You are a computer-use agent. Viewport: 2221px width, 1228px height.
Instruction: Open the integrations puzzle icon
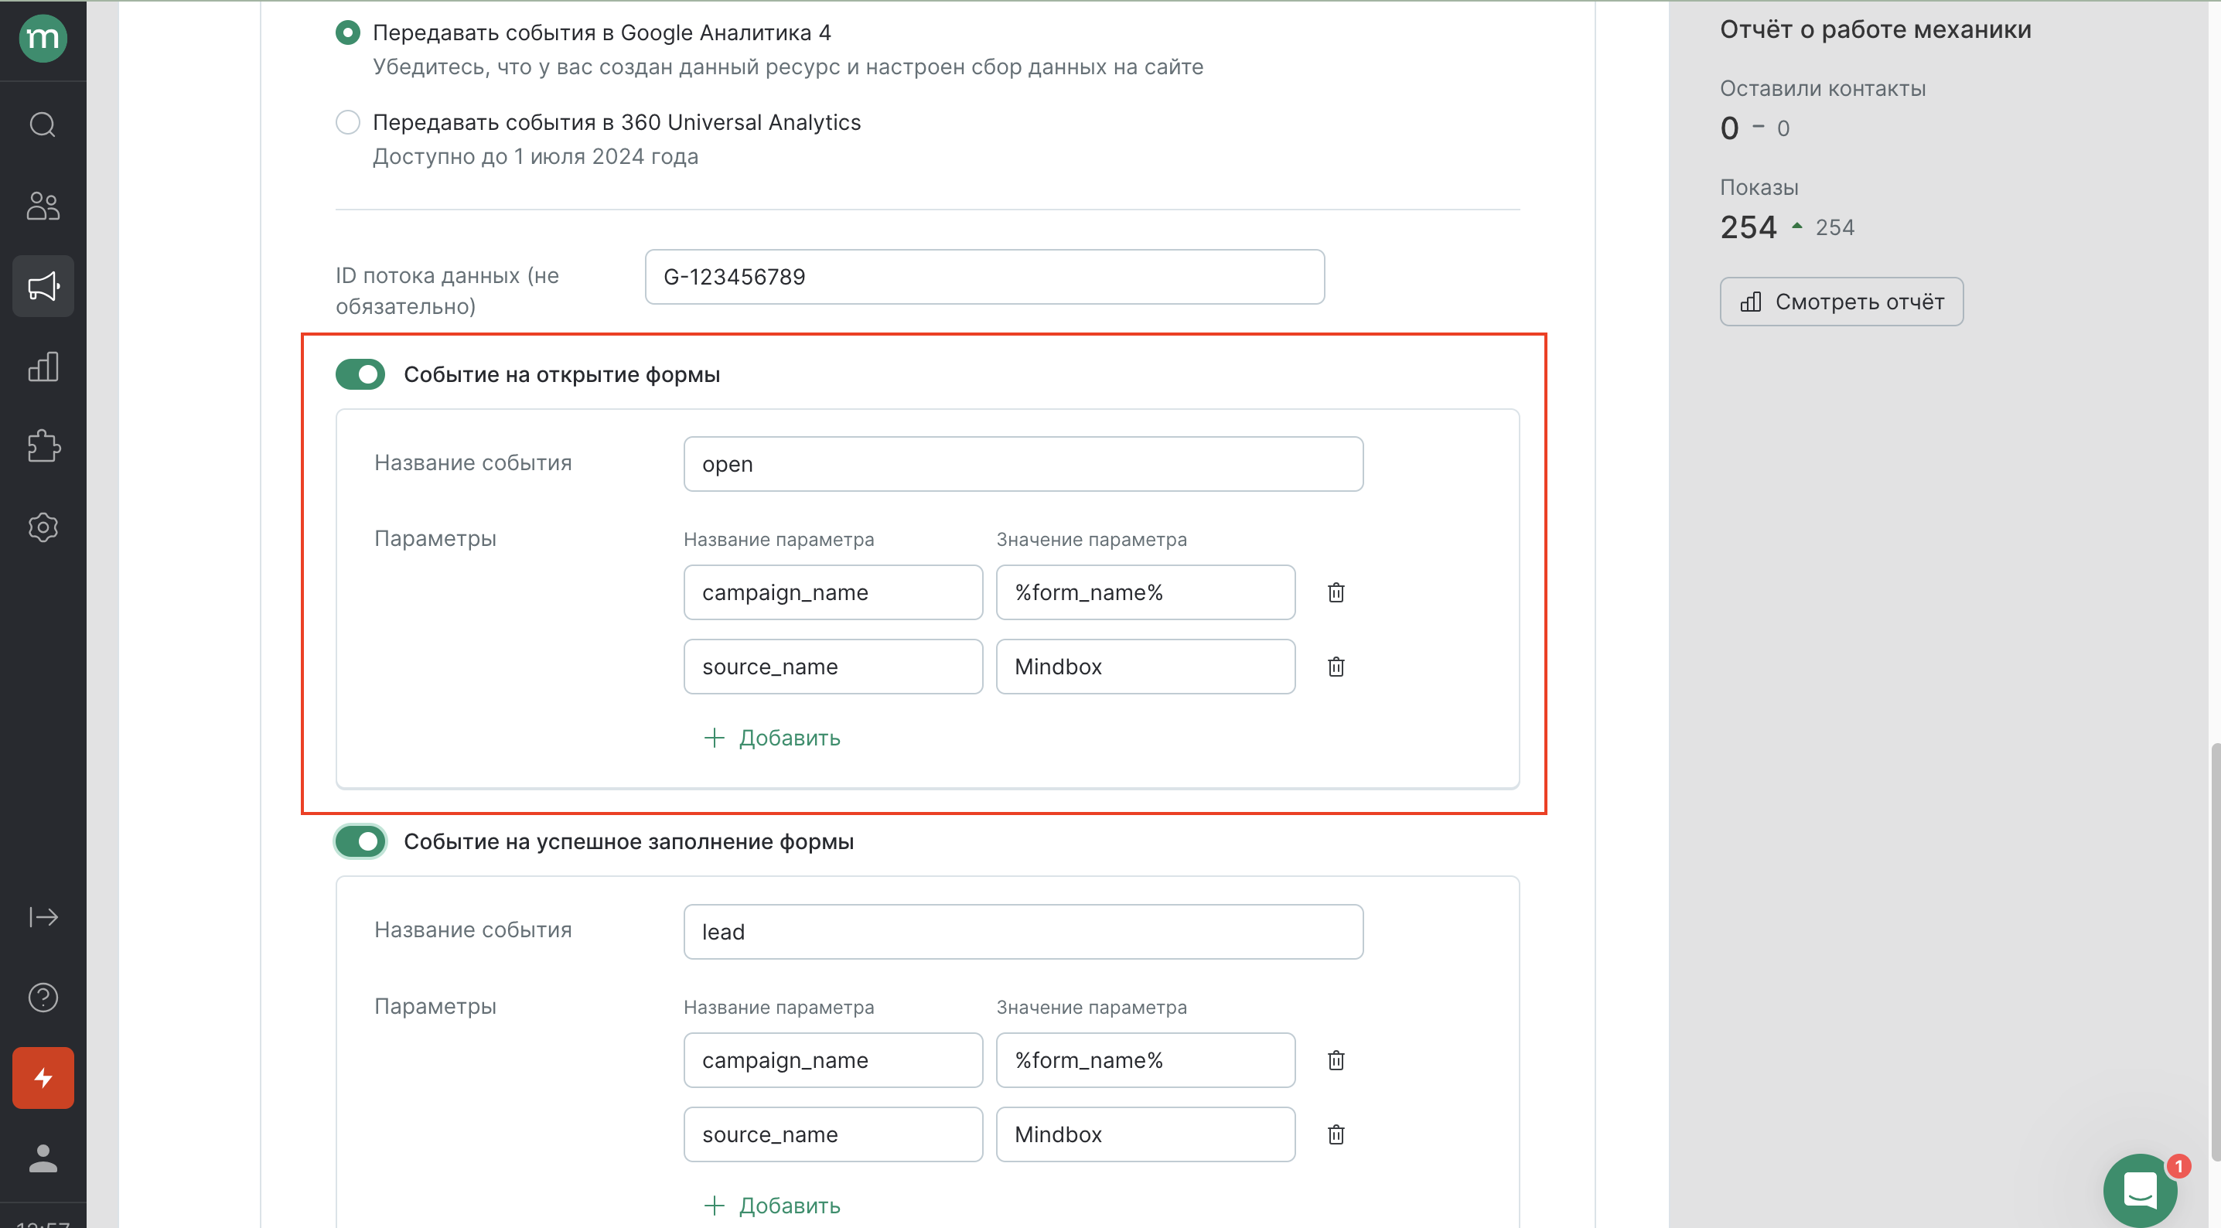click(43, 447)
